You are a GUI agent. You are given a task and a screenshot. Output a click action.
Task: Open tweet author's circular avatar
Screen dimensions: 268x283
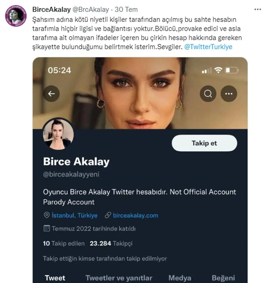point(16,16)
